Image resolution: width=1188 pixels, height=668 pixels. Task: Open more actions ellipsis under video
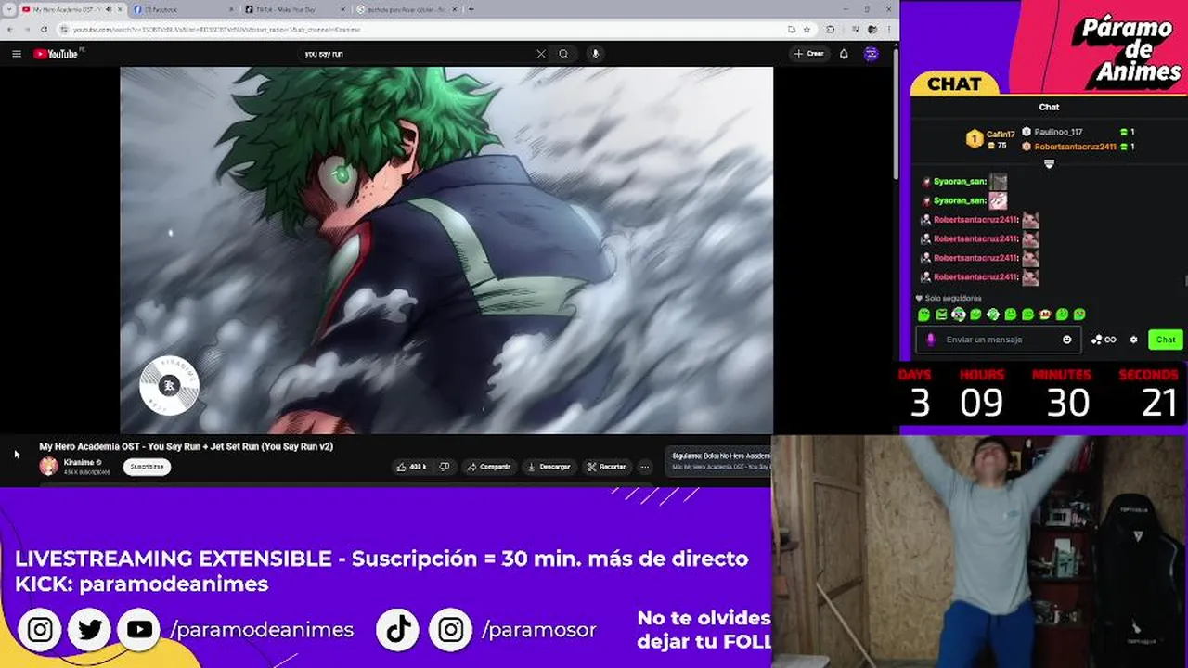click(x=645, y=467)
